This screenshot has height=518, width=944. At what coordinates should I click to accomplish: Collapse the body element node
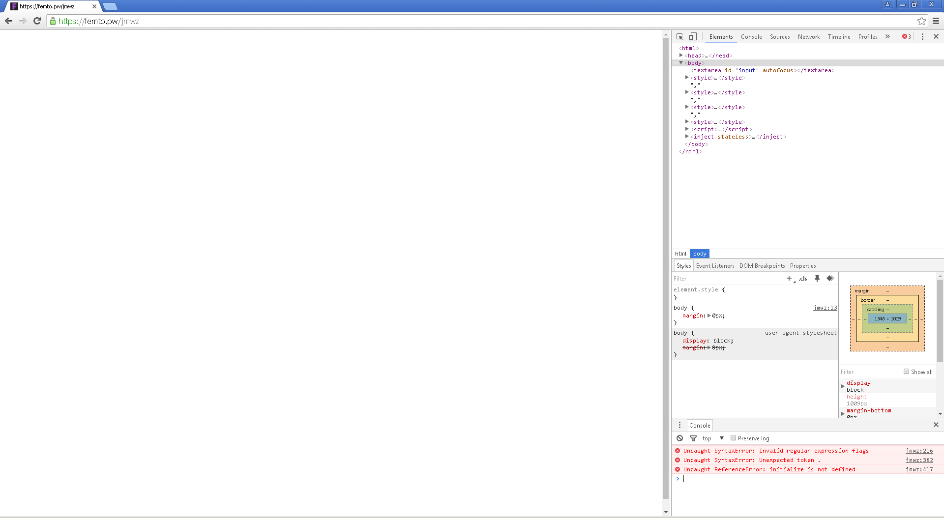(681, 63)
